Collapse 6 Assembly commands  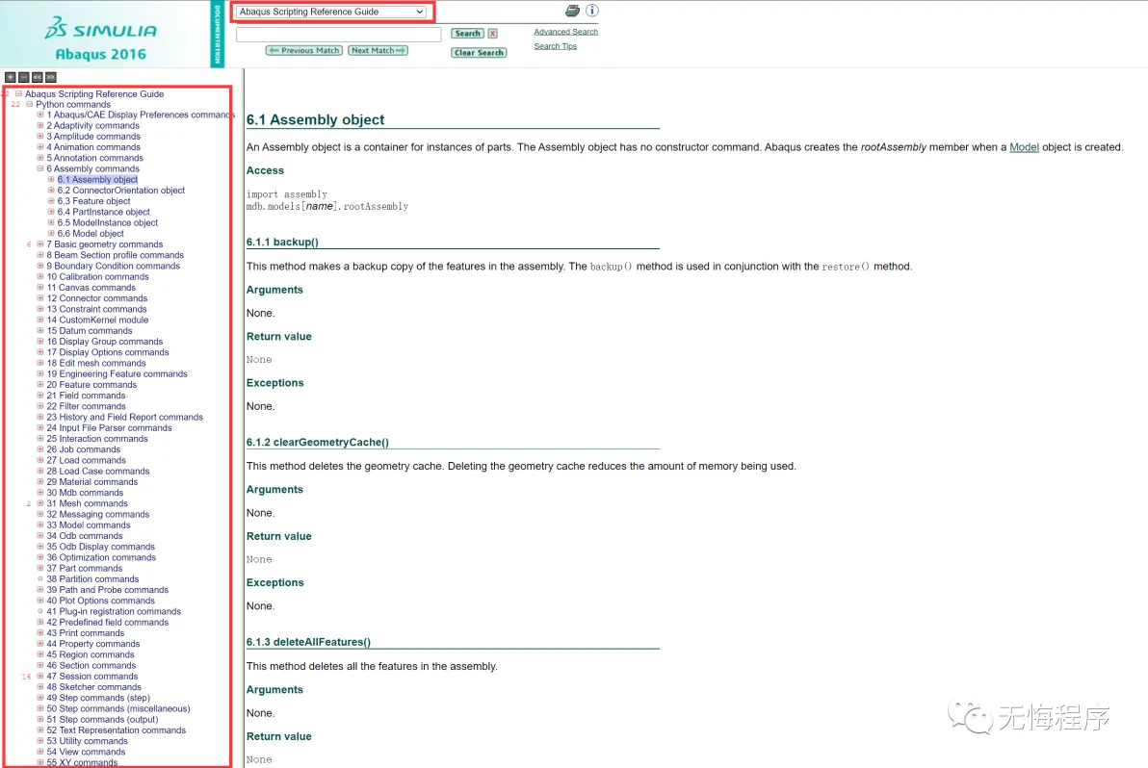coord(40,169)
